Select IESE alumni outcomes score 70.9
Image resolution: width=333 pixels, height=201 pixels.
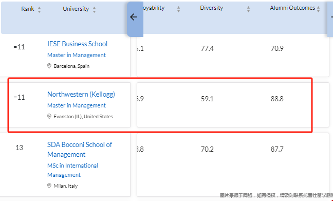tap(277, 48)
